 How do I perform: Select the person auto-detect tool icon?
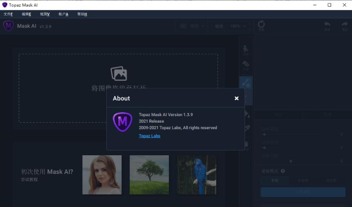click(246, 49)
